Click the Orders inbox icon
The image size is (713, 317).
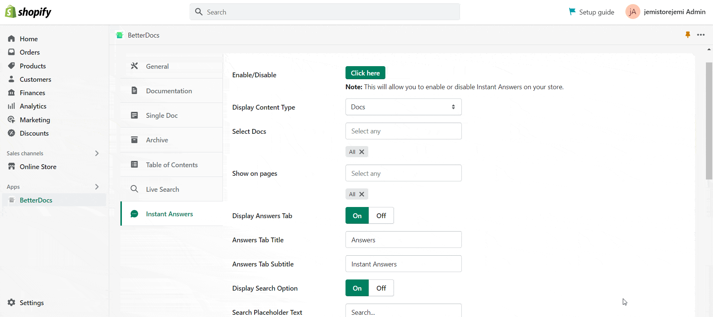point(12,52)
